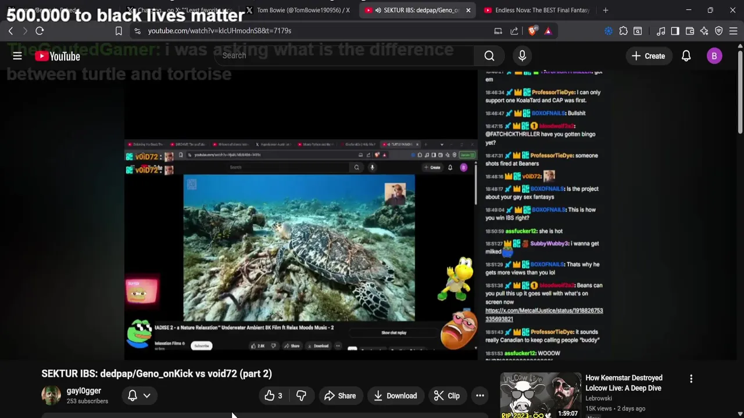
Task: Open browser extensions puzzle icon
Action: click(623, 31)
